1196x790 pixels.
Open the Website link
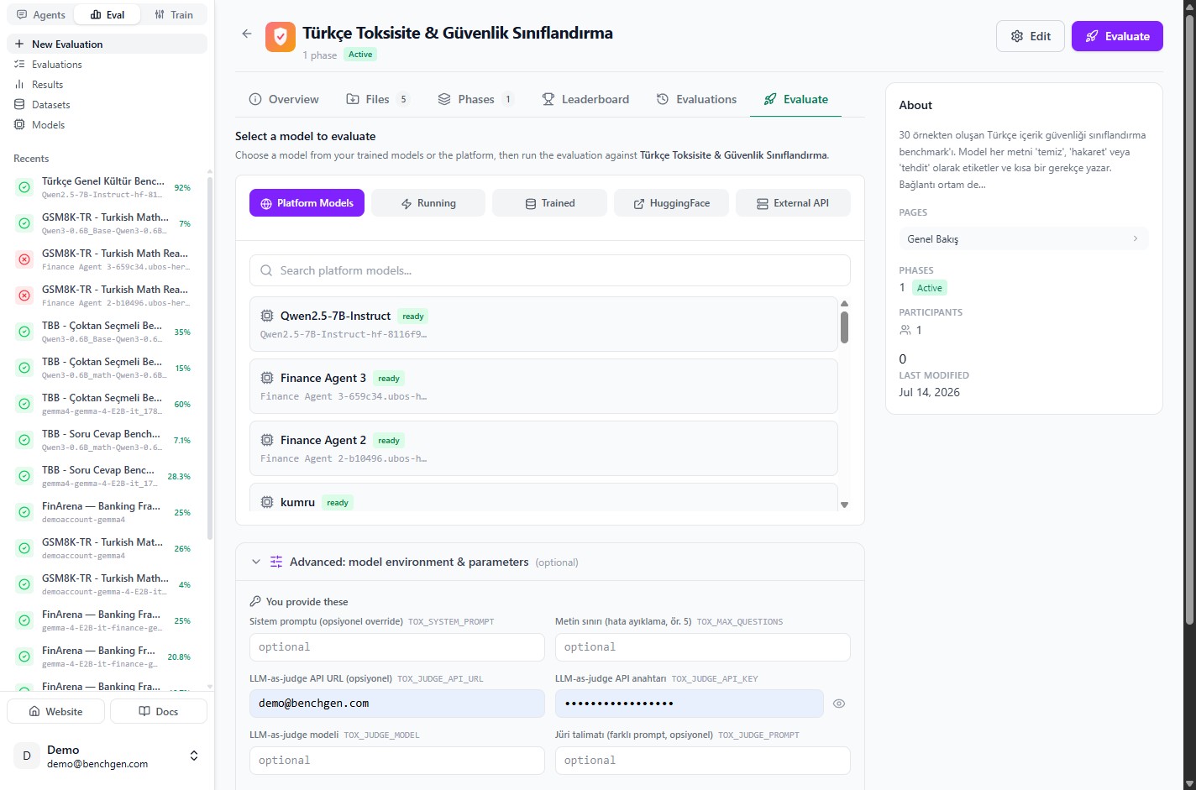tap(56, 711)
